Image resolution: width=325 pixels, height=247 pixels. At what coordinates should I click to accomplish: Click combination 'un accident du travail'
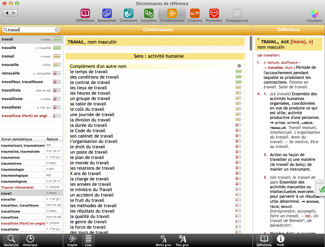pyautogui.click(x=92, y=195)
